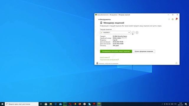Screen dimensions: 189x106
Task: Click the network icon in system tray
Action: tap(167, 104)
